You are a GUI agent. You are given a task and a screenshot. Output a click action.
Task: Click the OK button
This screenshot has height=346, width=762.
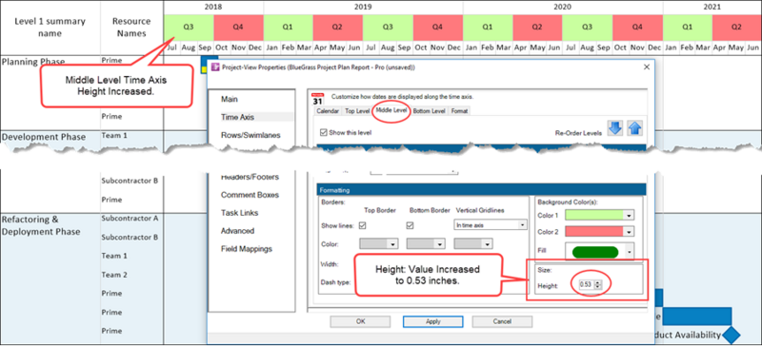360,321
